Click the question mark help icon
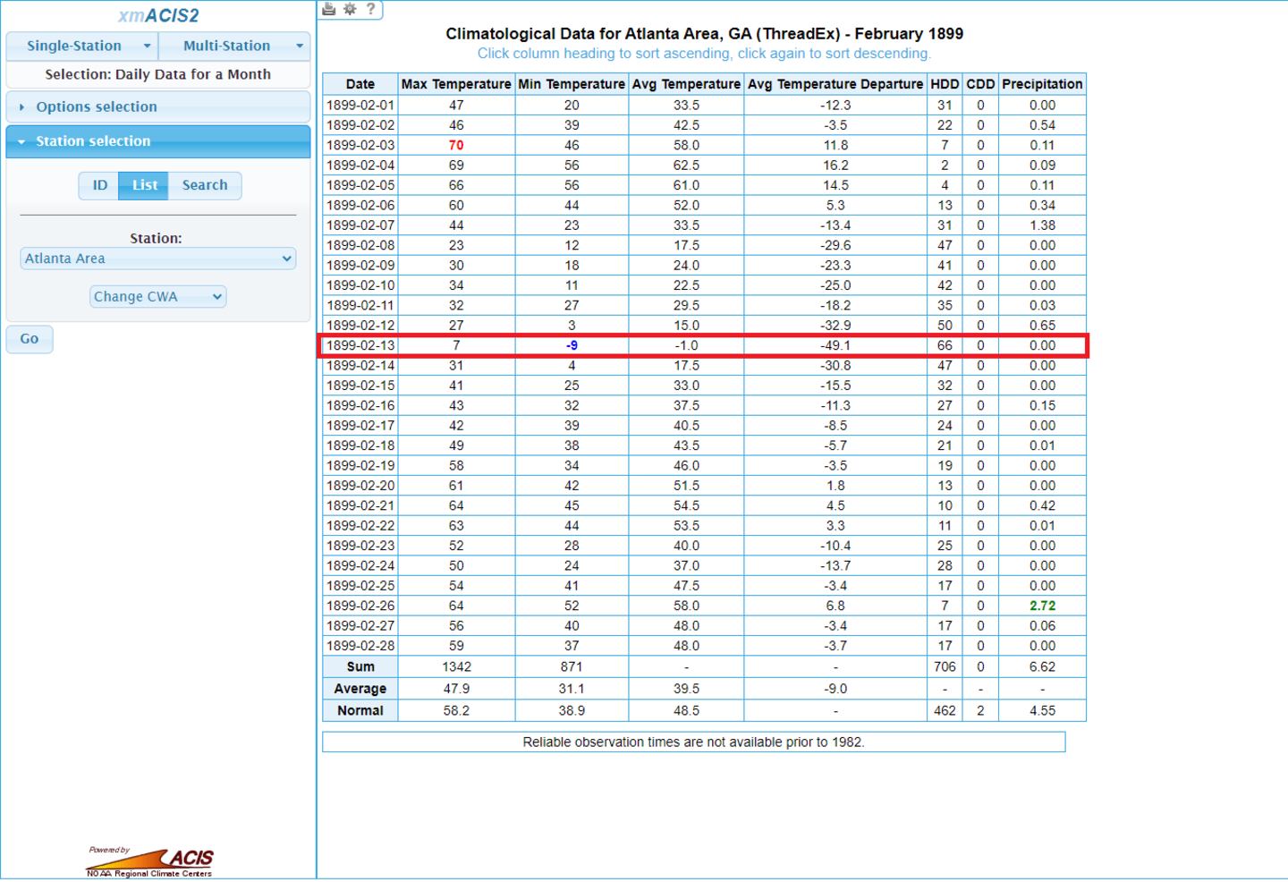1288x882 pixels. (370, 9)
